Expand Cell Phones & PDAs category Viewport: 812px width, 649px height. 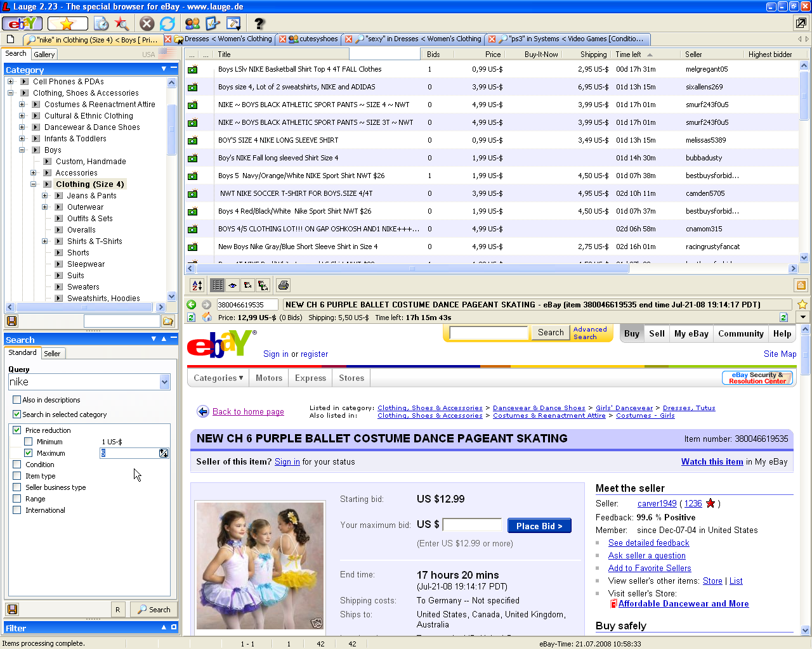tap(10, 82)
